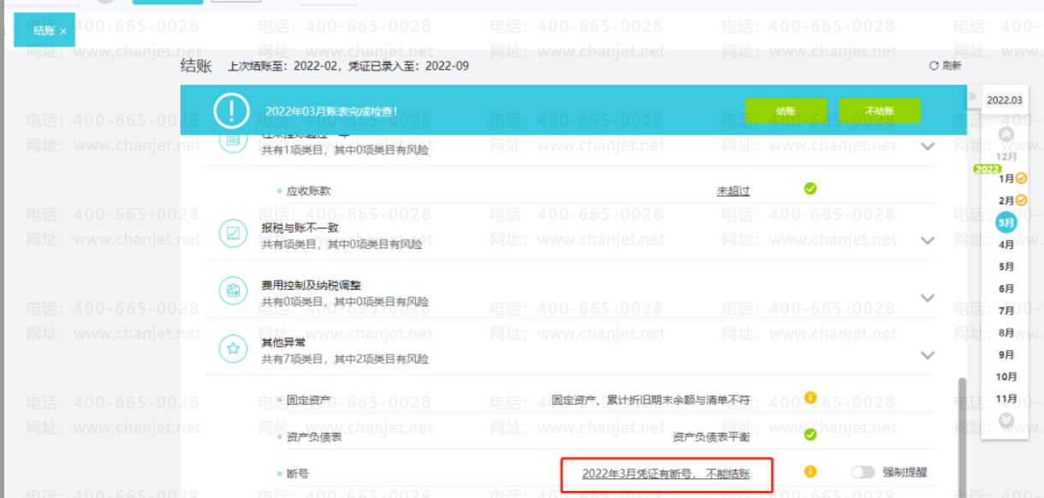
Task: Click the exclamation alert icon in banner
Action: click(x=230, y=111)
